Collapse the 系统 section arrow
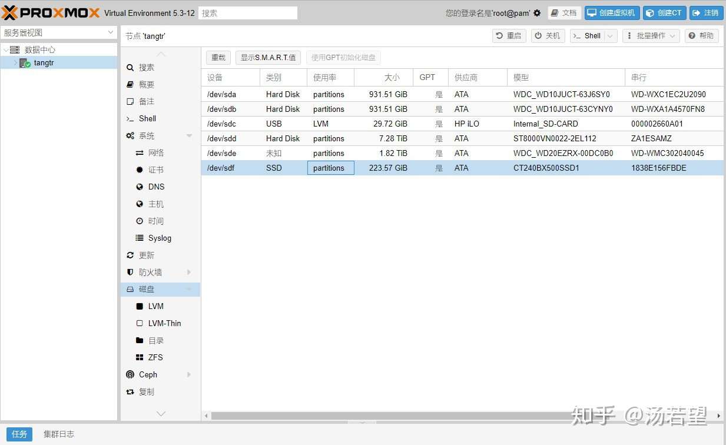This screenshot has width=726, height=445. click(189, 136)
